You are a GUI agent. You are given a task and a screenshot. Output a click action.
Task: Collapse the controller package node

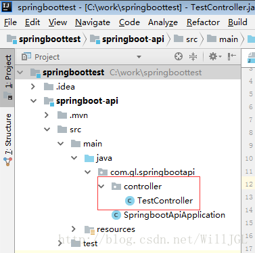[101, 187]
